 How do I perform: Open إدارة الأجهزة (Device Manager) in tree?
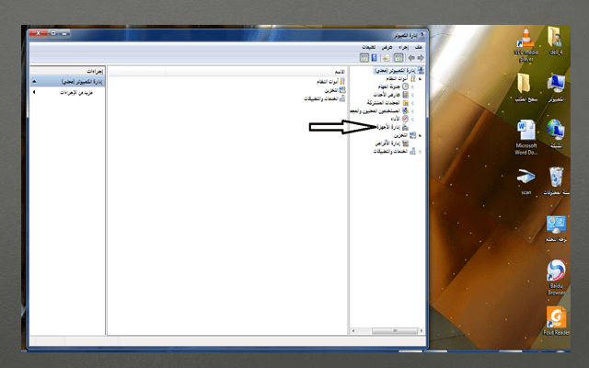(x=392, y=127)
